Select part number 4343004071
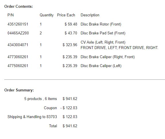The image size is (165, 139). point(18,45)
